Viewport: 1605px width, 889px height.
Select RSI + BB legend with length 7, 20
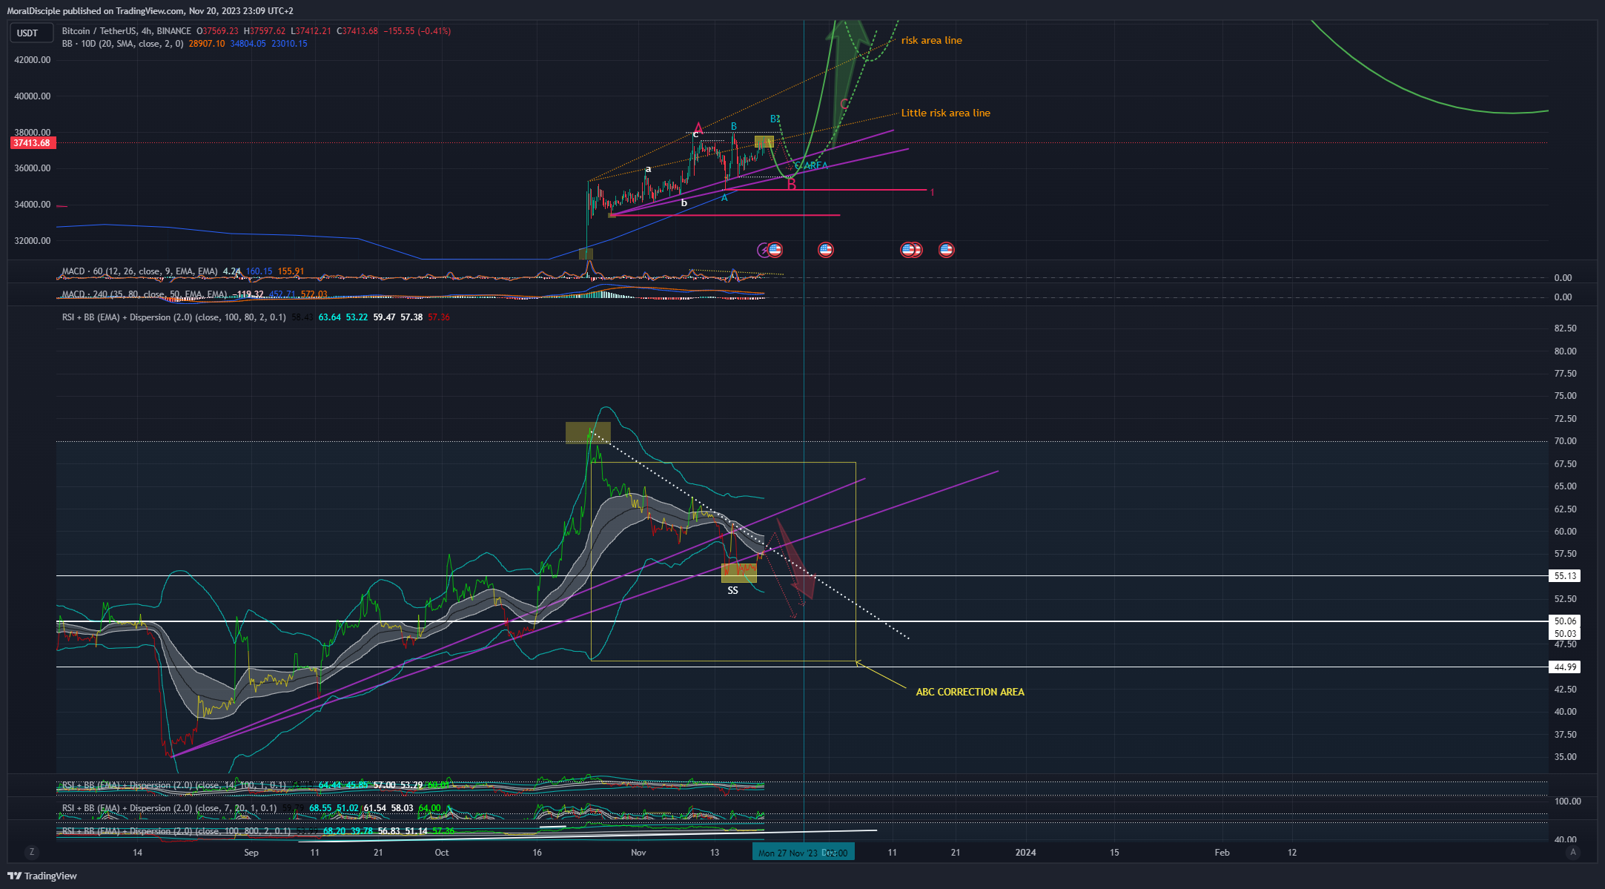(x=169, y=808)
